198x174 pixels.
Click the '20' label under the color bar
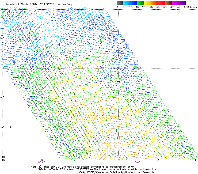click(144, 7)
